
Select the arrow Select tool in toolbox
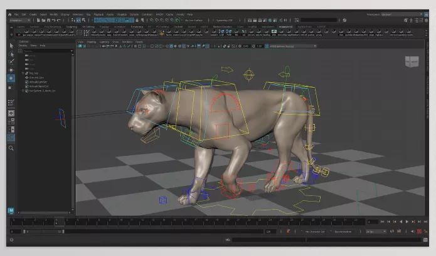pyautogui.click(x=11, y=46)
